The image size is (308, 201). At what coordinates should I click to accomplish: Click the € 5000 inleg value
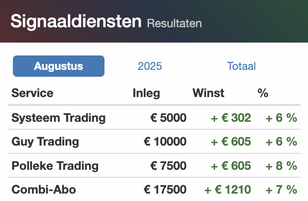(168, 118)
